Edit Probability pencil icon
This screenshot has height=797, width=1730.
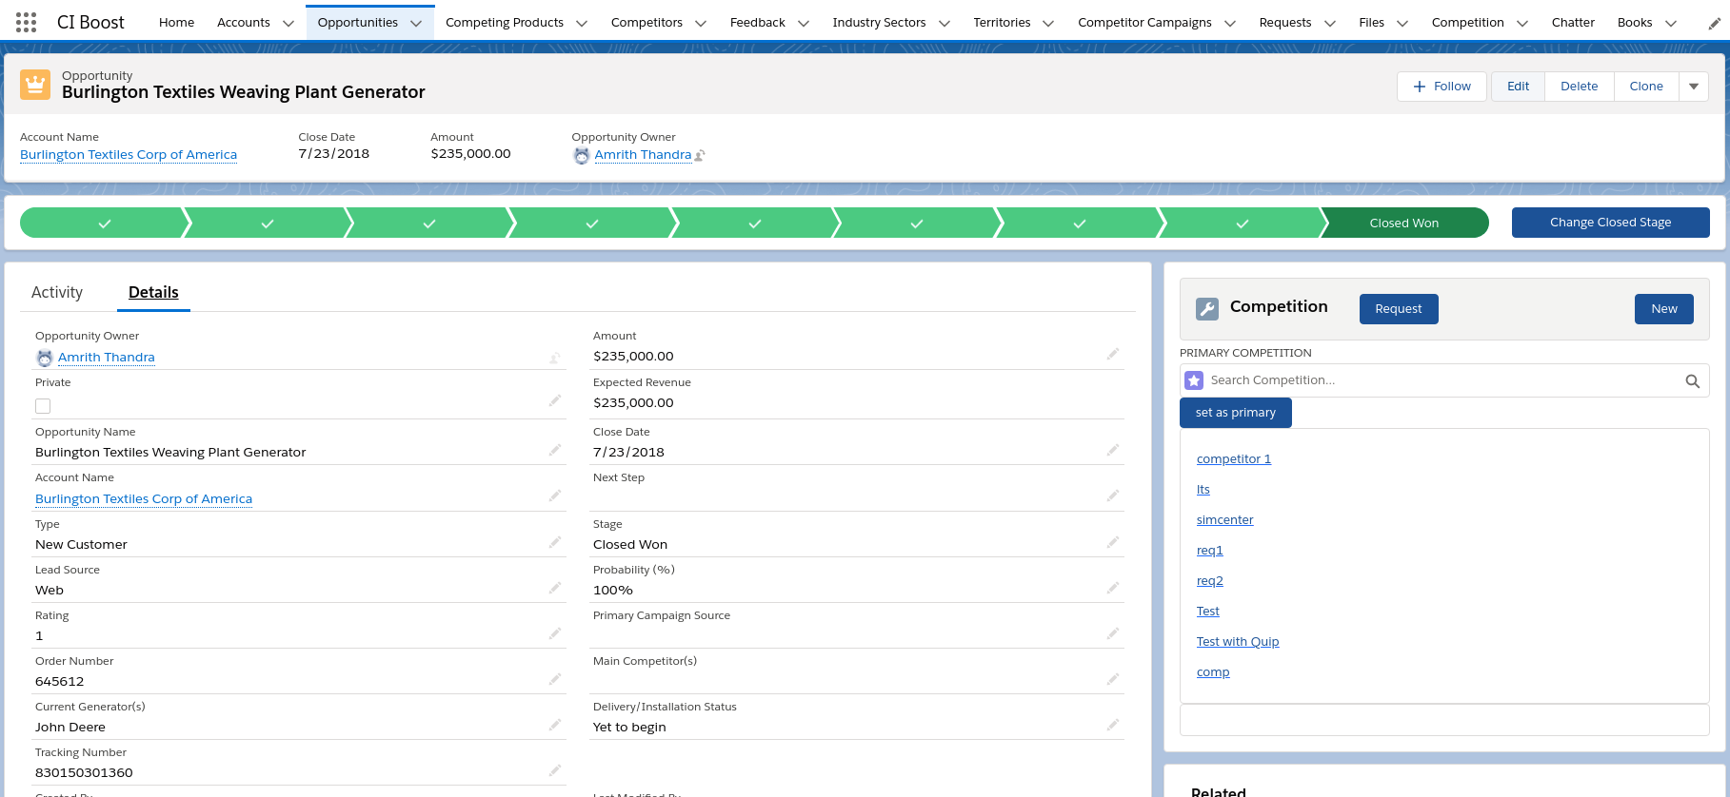click(x=1112, y=589)
